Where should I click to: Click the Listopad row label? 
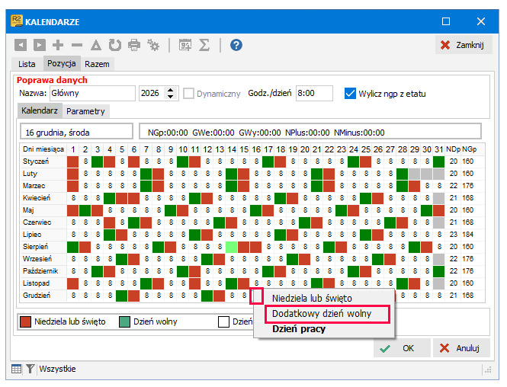click(x=37, y=283)
